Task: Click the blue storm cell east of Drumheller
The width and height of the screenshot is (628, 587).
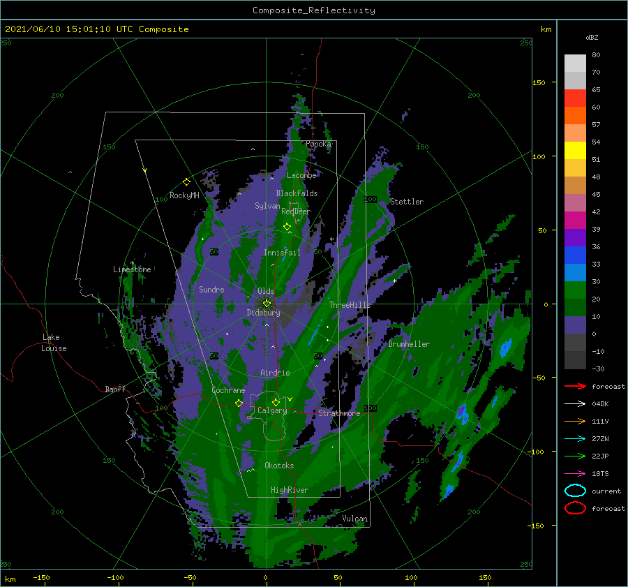Action: coord(507,348)
